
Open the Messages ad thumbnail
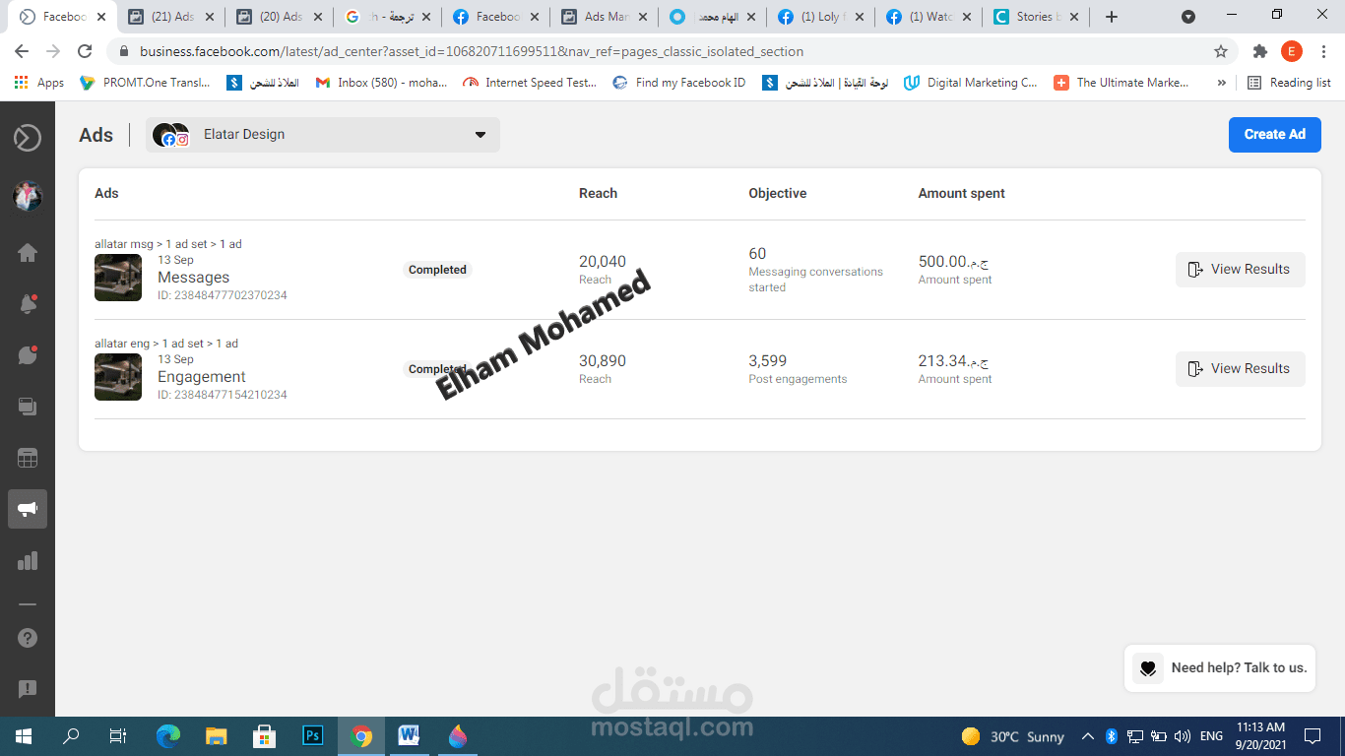(x=118, y=278)
